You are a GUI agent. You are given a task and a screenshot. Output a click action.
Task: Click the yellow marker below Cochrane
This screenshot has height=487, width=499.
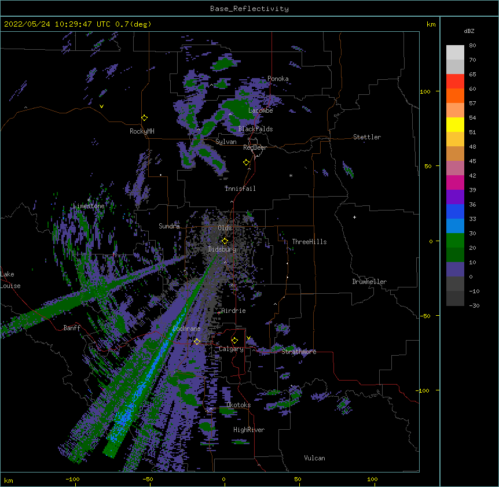click(197, 341)
